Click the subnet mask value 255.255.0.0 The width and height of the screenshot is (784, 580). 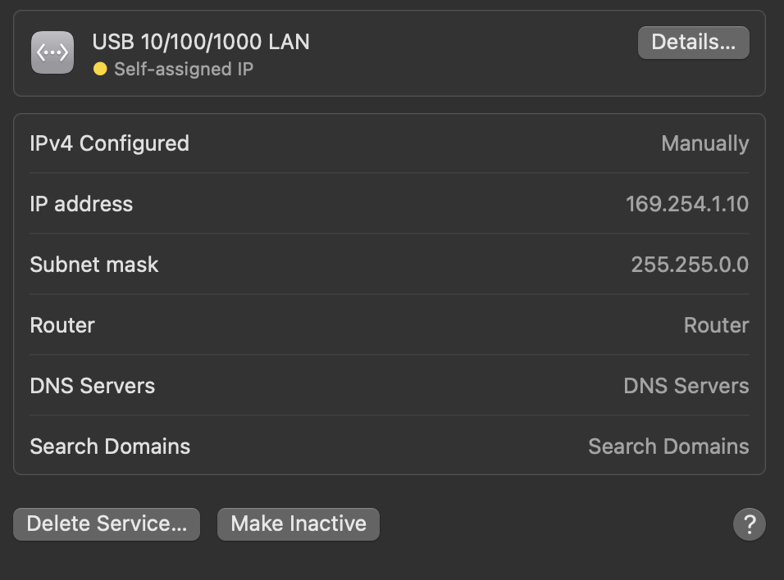[689, 265]
